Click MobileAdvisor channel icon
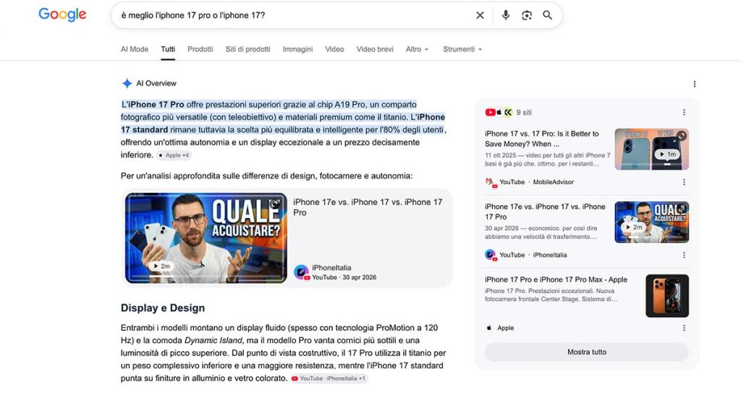Image resolution: width=741 pixels, height=398 pixels. (491, 182)
